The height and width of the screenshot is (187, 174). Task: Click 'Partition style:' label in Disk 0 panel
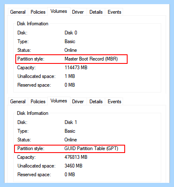click(31, 59)
